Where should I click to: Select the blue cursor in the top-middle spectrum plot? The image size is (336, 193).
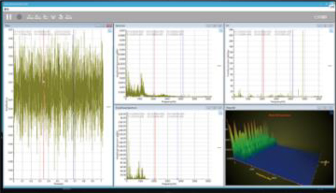[x=183, y=63]
